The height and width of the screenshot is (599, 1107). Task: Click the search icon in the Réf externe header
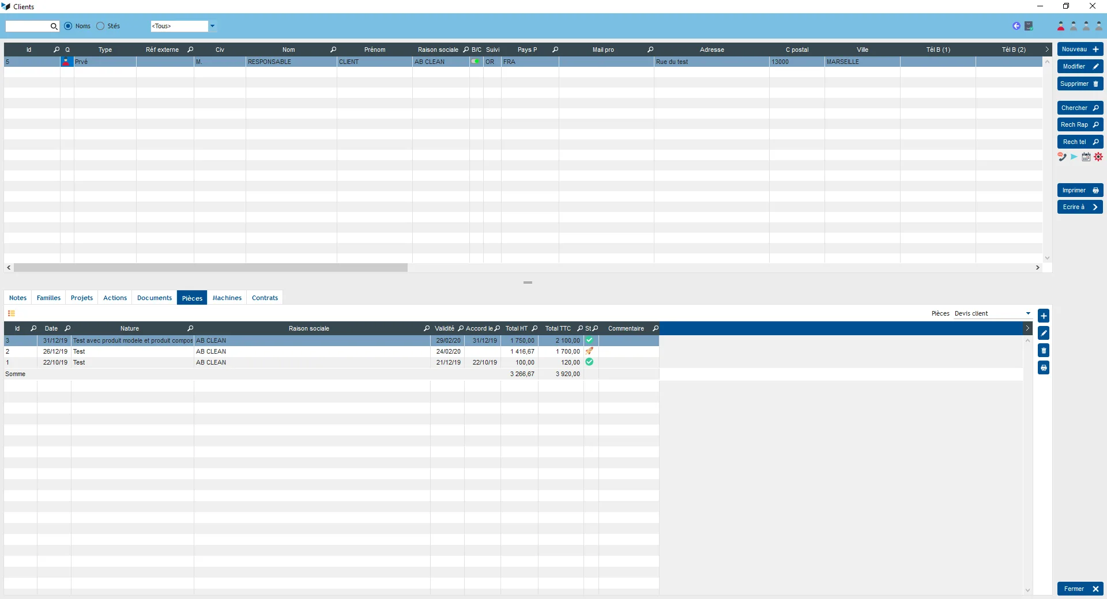(x=190, y=50)
